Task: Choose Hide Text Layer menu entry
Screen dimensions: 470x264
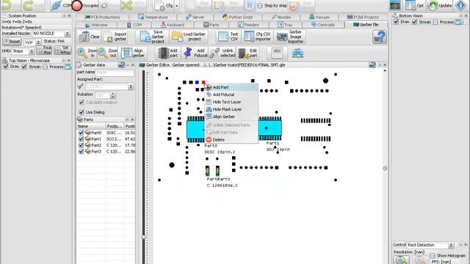Action: (231, 102)
